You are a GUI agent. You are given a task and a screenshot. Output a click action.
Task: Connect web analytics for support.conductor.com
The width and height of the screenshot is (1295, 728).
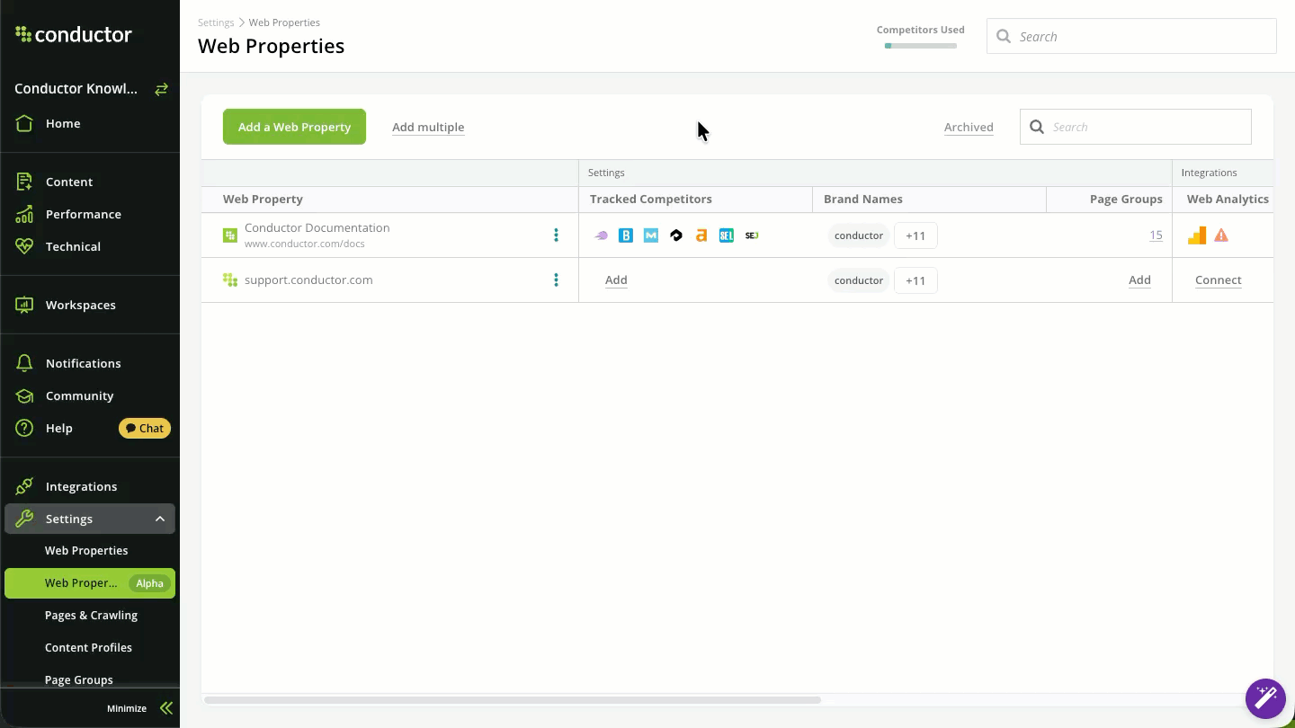(x=1219, y=280)
